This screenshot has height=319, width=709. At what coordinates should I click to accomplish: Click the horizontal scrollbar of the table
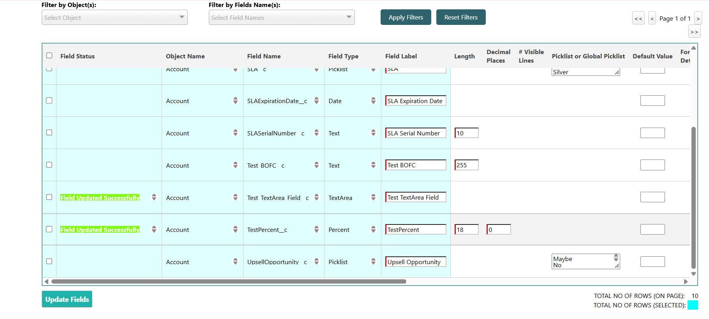[x=229, y=281]
